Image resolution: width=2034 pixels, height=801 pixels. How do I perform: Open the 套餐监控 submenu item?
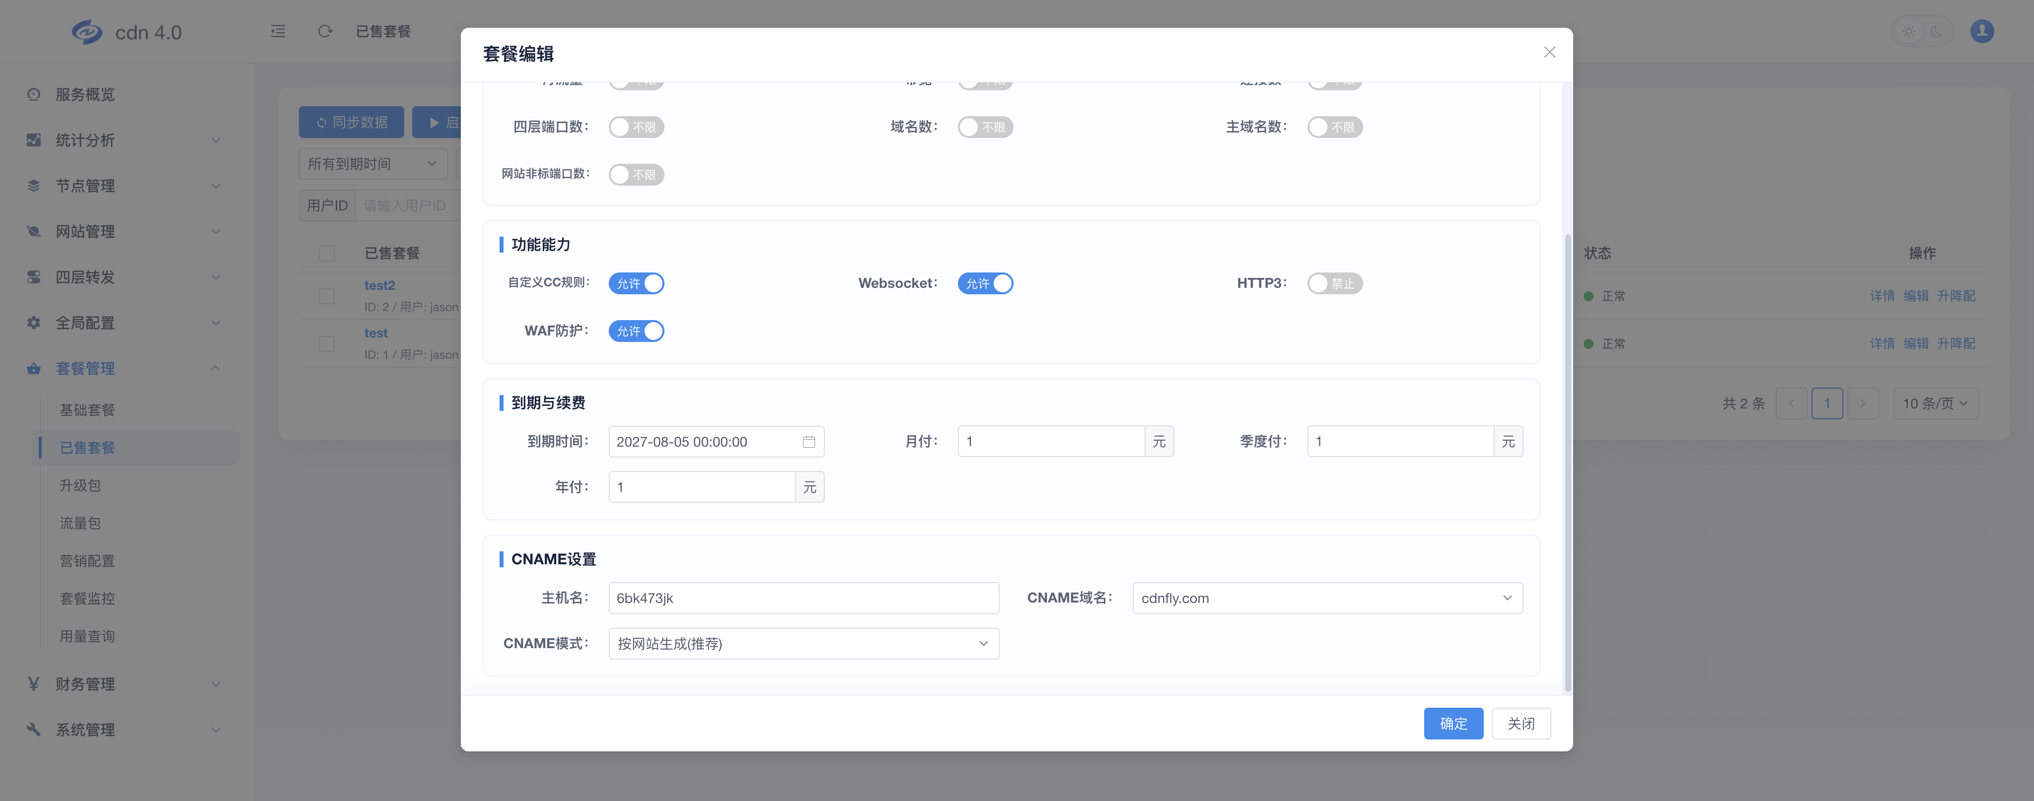click(x=87, y=599)
